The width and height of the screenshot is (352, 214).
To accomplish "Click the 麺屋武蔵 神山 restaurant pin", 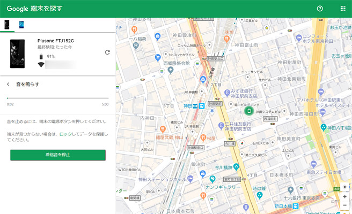I will (163, 129).
